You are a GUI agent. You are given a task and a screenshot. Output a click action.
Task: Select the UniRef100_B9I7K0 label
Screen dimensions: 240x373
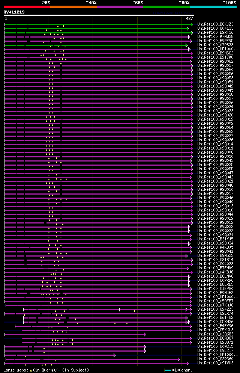[215, 57]
